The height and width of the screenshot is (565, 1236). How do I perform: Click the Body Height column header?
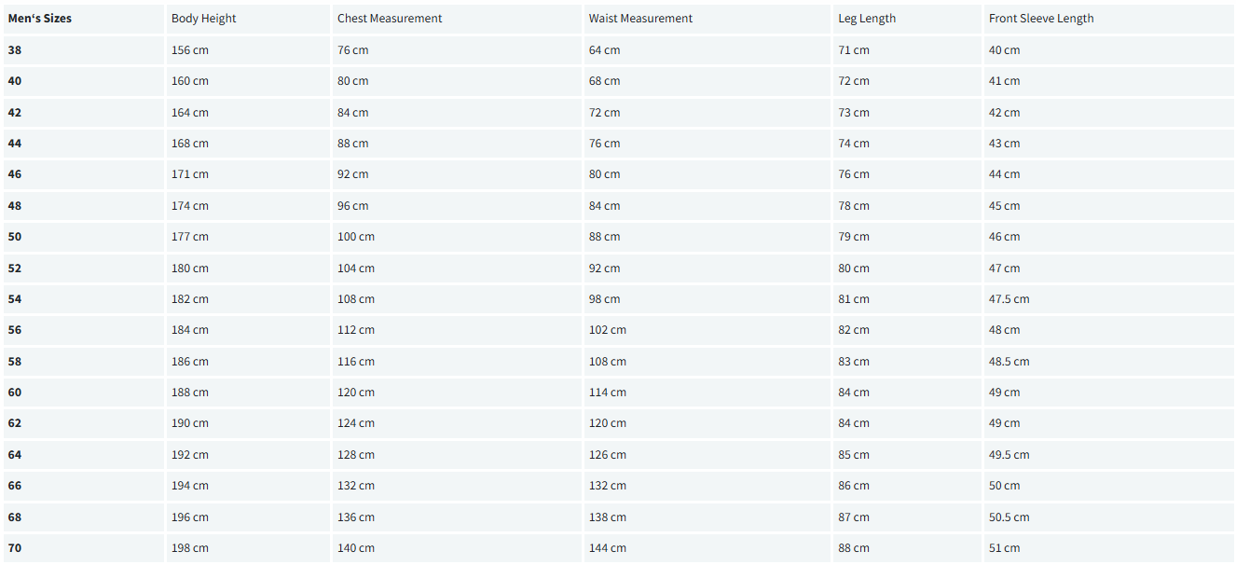[x=204, y=19]
